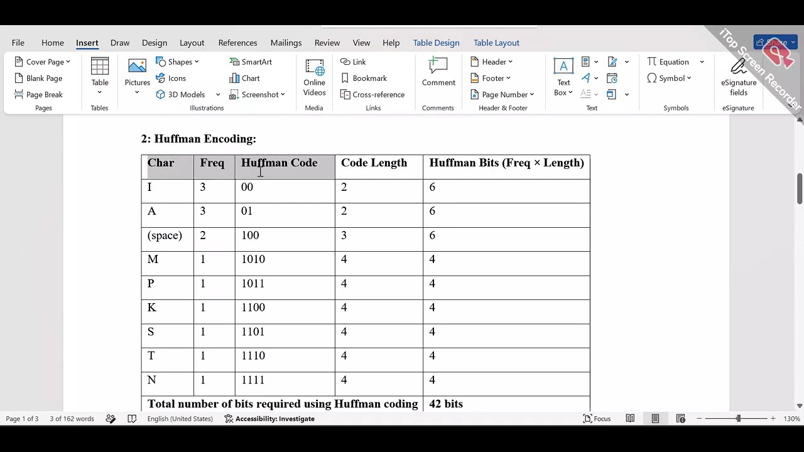The image size is (804, 452).
Task: Click the Icons button
Action: click(x=171, y=78)
